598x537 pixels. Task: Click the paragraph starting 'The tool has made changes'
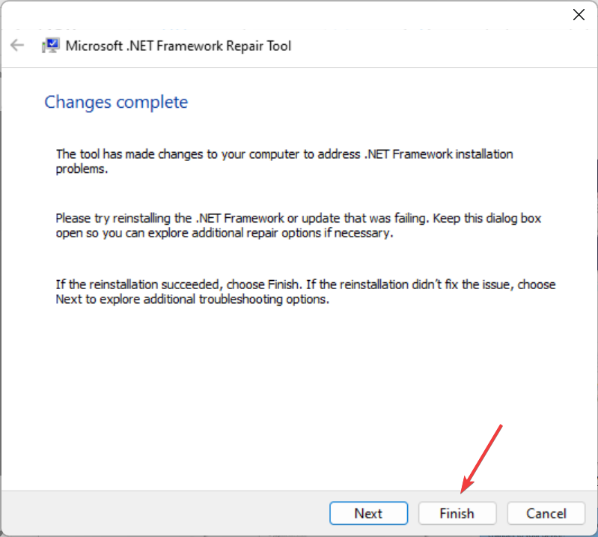[284, 161]
